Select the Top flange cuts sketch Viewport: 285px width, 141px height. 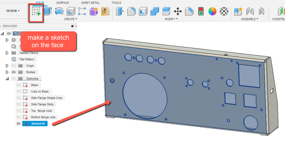click(41, 111)
